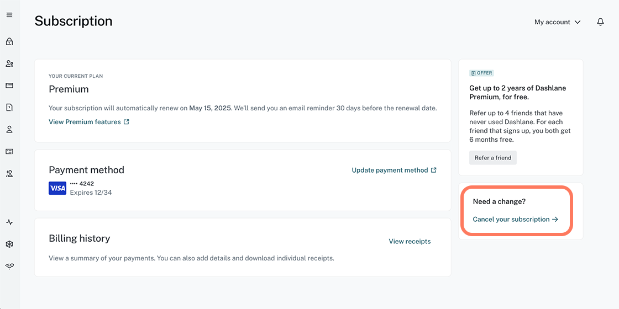Click the card number ending 4242
619x309 pixels.
pos(82,183)
